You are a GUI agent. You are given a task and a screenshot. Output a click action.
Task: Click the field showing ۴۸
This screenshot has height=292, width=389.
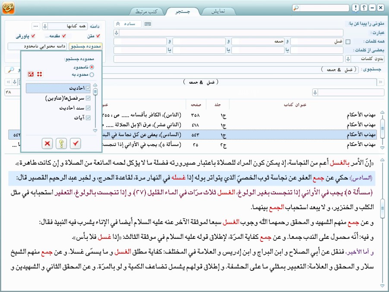(12, 92)
